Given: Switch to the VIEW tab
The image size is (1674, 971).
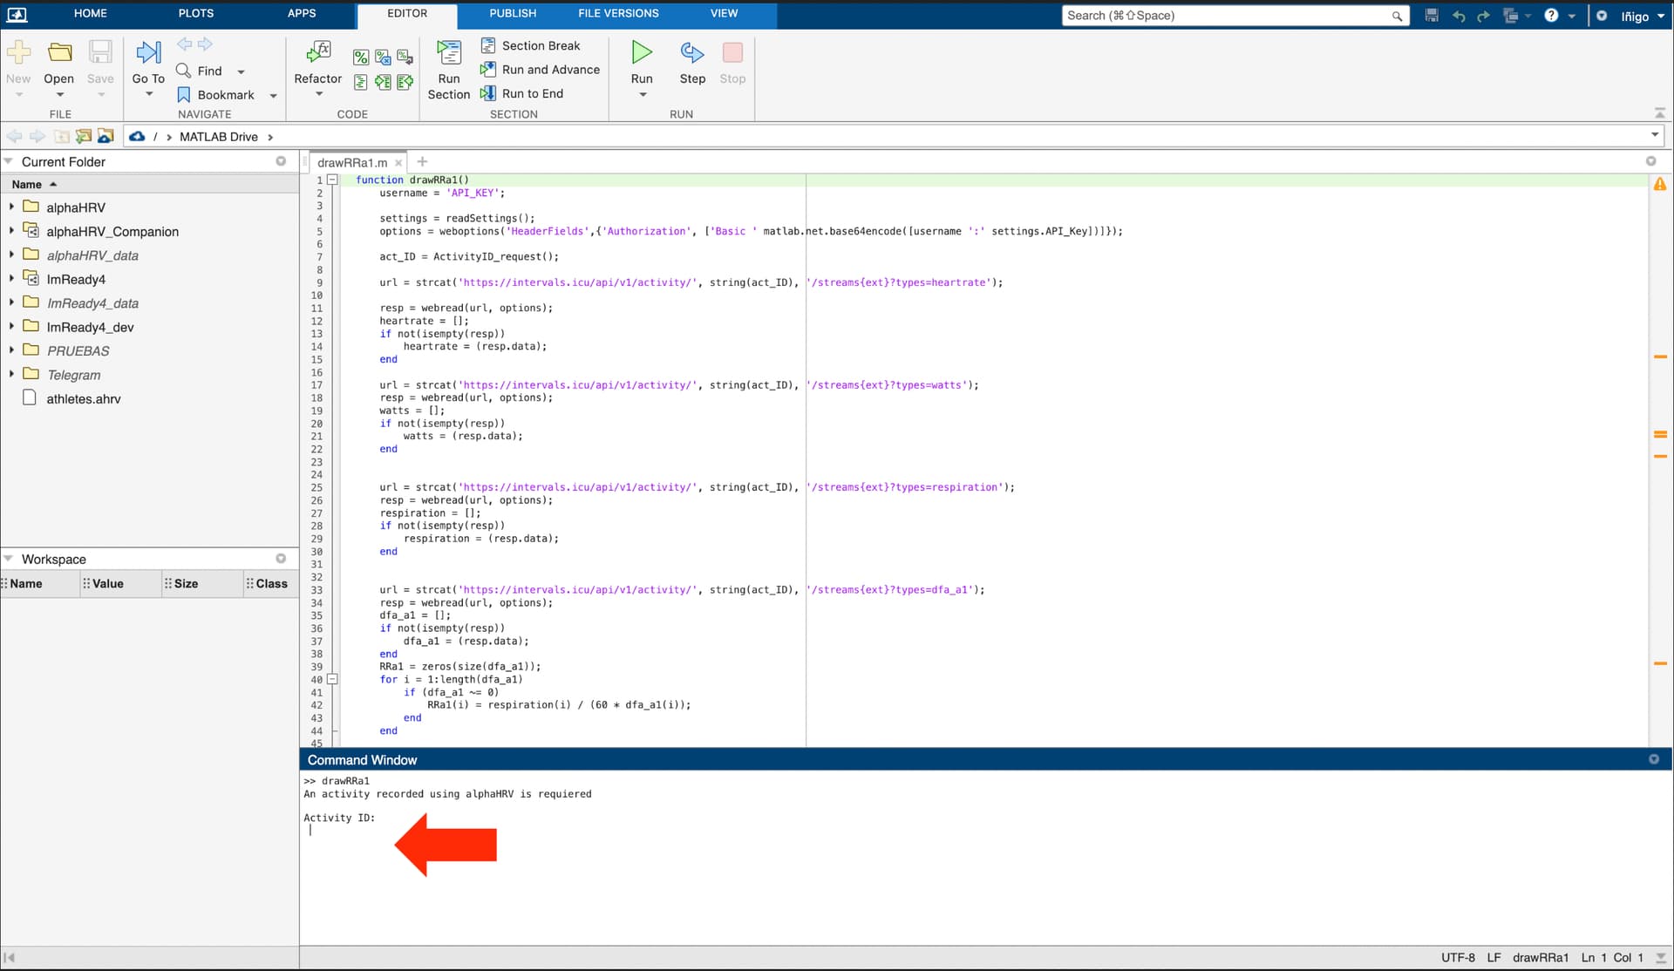Looking at the screenshot, I should 724,13.
